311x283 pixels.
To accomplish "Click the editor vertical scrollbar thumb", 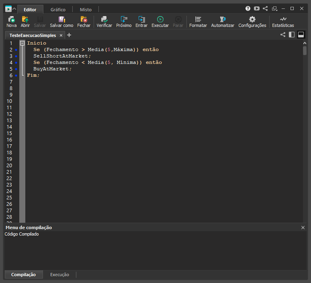I will point(305,50).
